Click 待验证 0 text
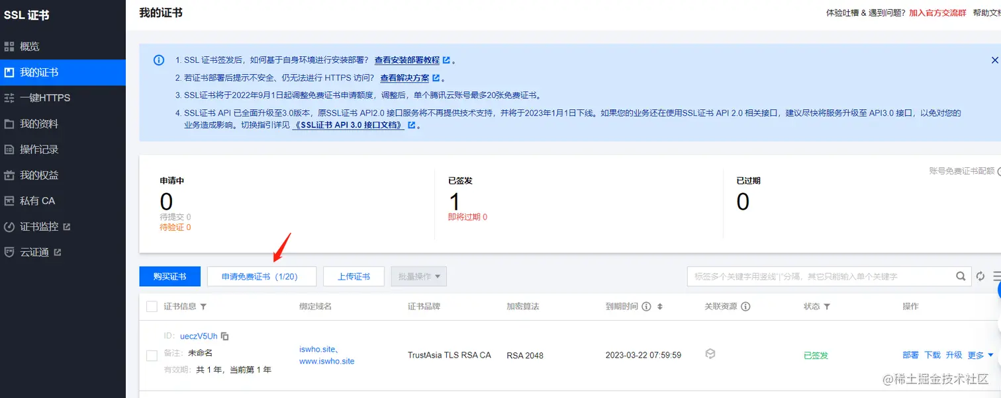The width and height of the screenshot is (1001, 398). point(175,227)
